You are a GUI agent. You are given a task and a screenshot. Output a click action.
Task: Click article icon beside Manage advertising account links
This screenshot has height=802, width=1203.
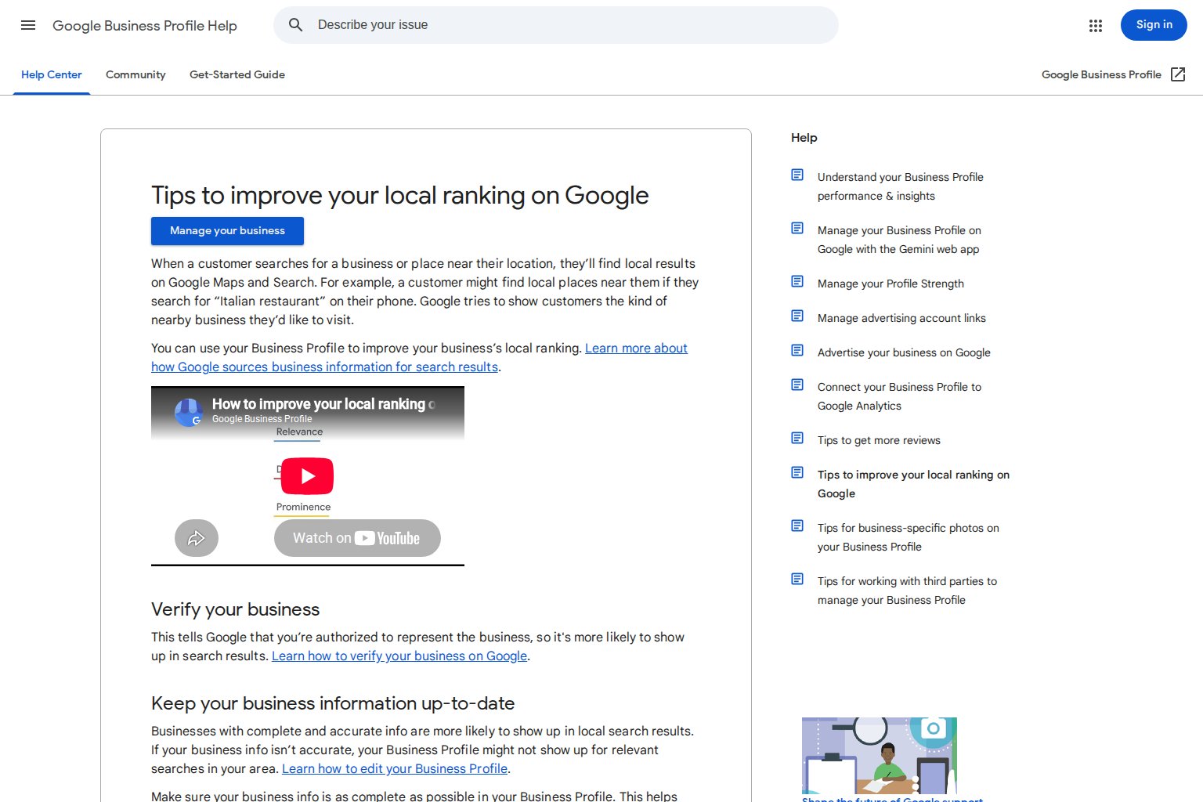tap(797, 316)
